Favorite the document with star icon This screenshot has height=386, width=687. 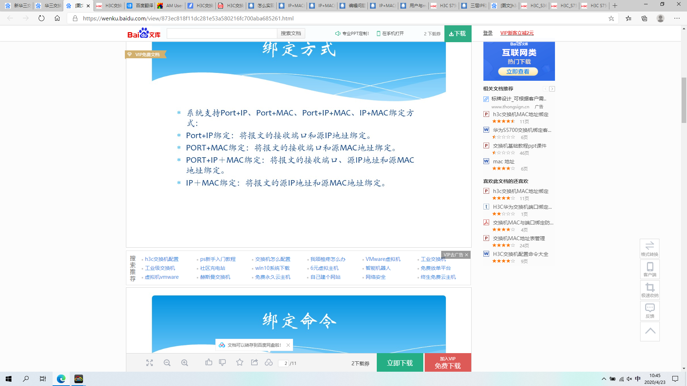point(240,362)
